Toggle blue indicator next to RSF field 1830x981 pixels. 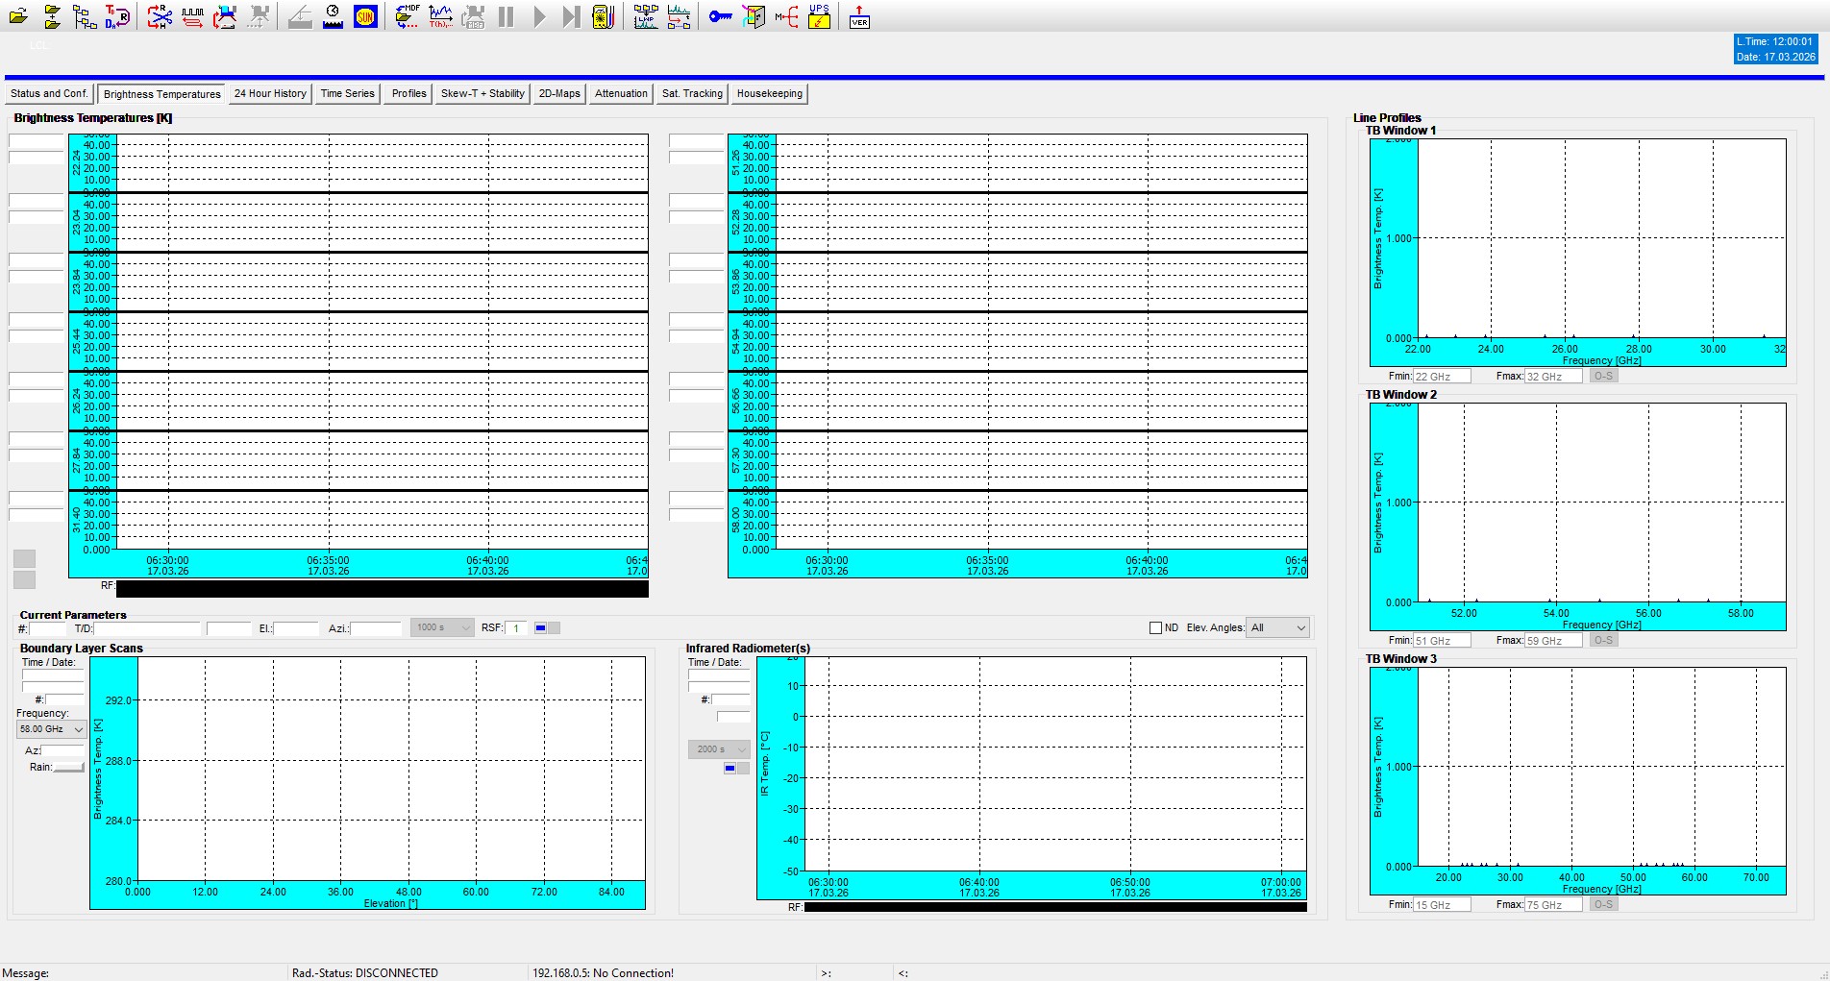(x=541, y=628)
